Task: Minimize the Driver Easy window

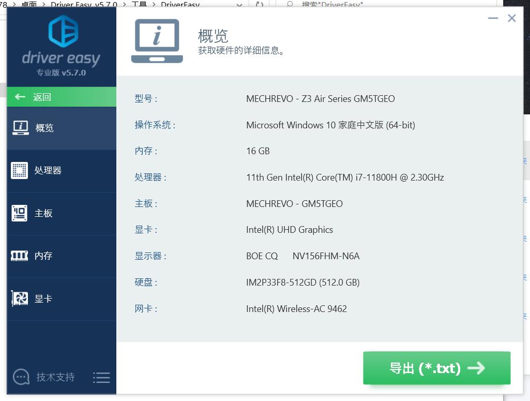Action: 493,18
